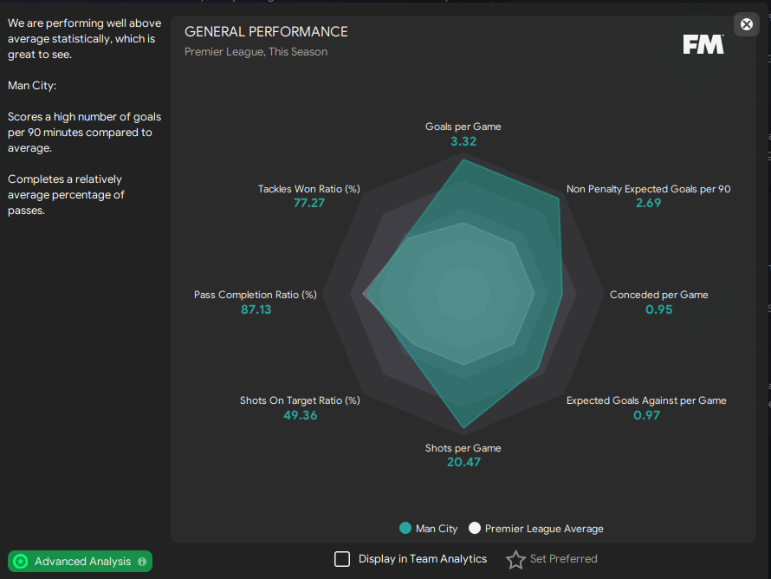The width and height of the screenshot is (771, 579).
Task: Click the 2.69 expected goals value
Action: coord(648,203)
